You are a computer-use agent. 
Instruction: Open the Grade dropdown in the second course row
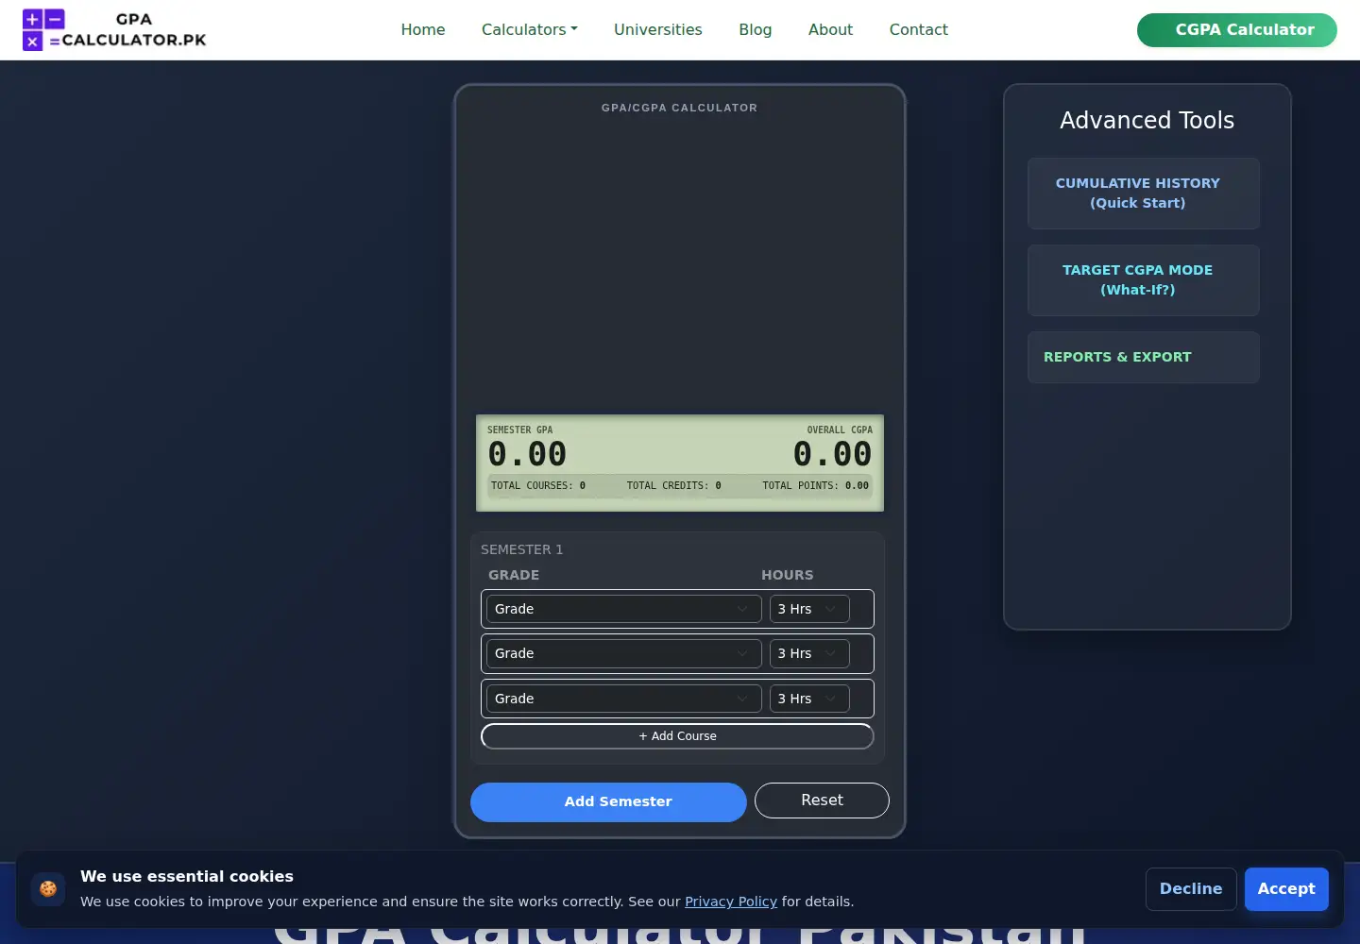click(624, 653)
